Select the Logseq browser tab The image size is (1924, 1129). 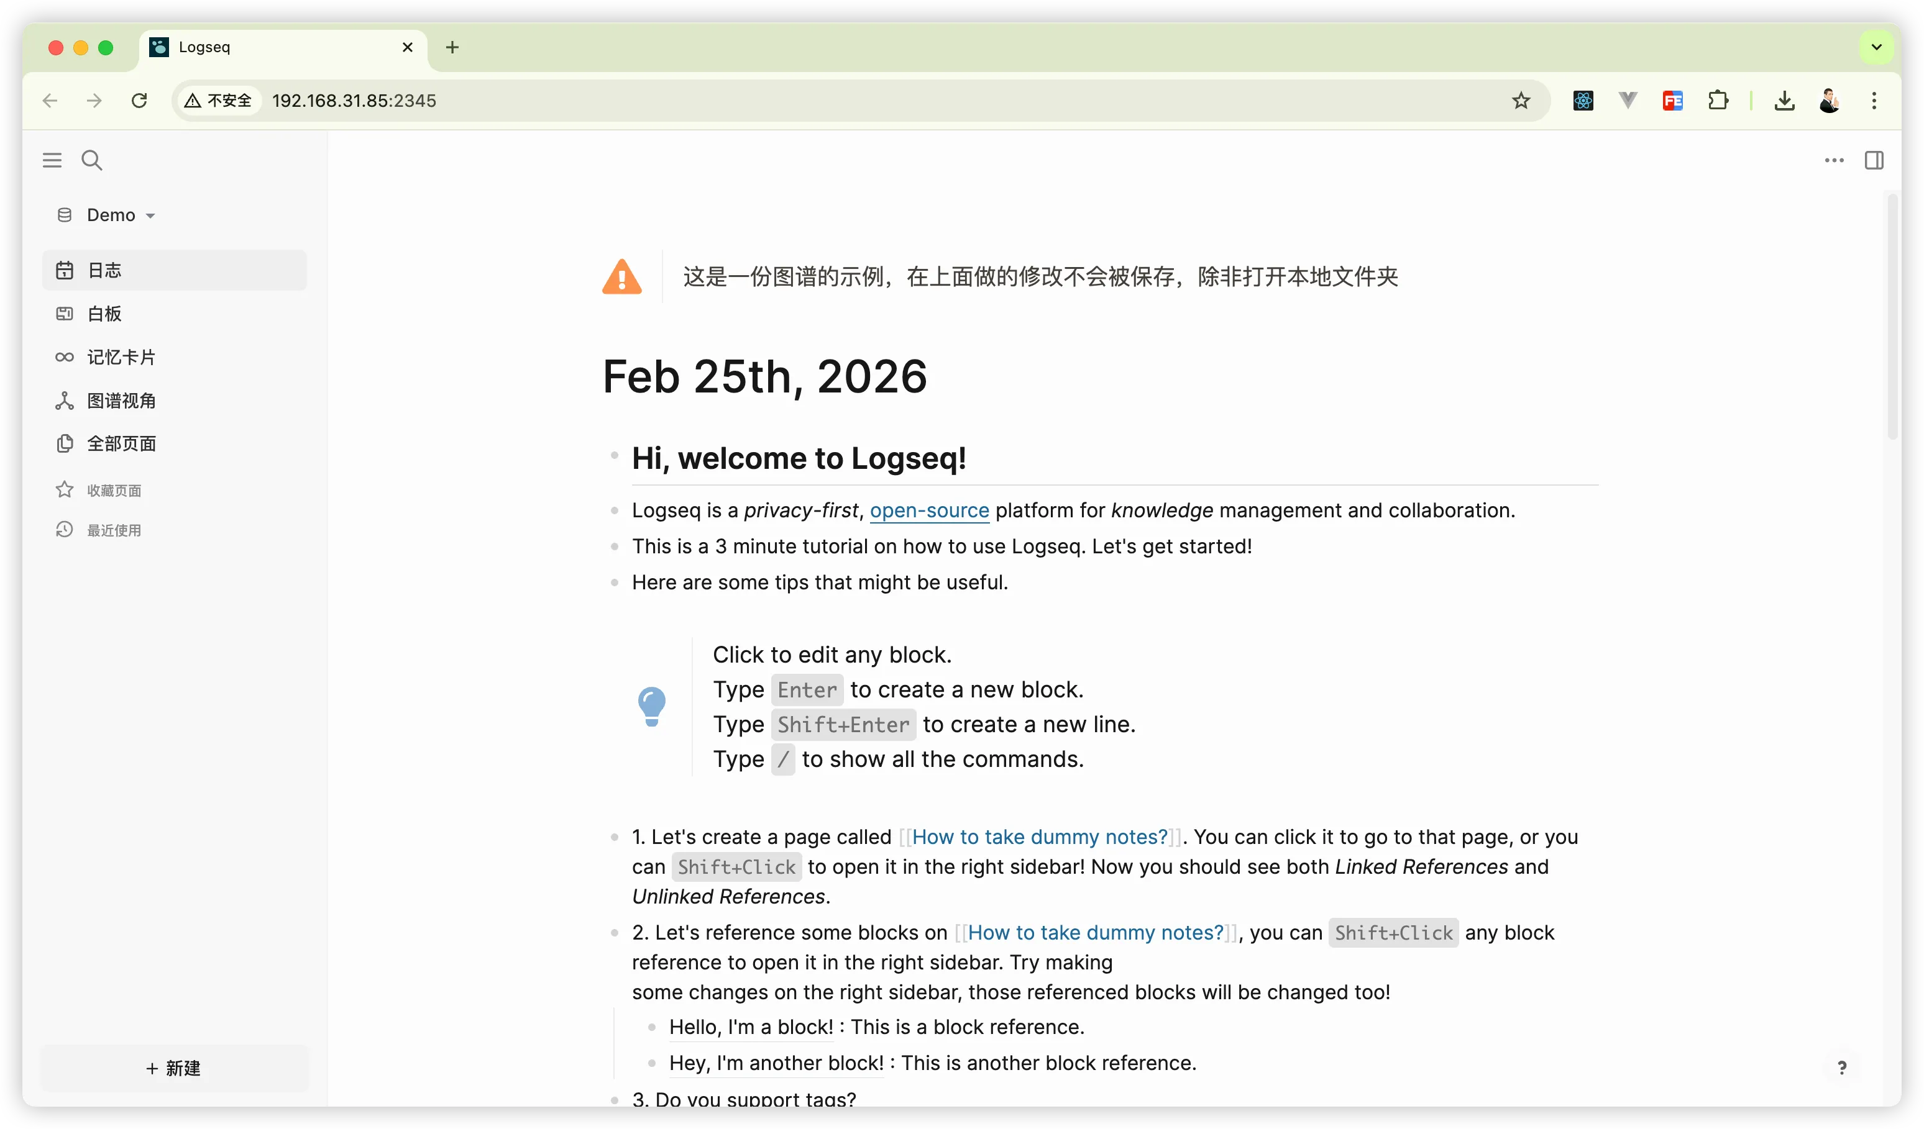(x=283, y=47)
